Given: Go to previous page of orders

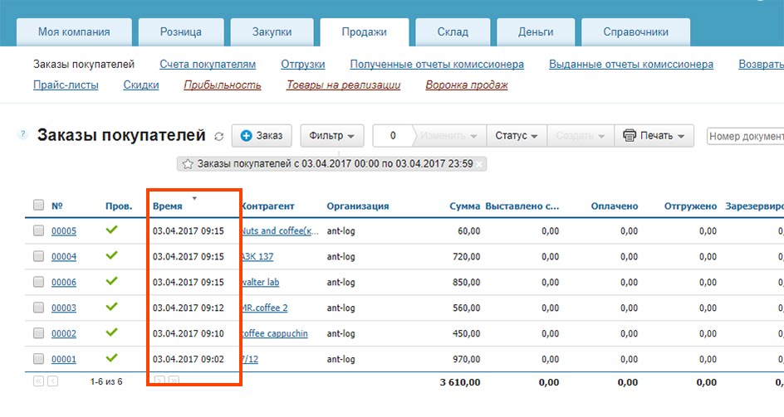Looking at the screenshot, I should pos(52,381).
